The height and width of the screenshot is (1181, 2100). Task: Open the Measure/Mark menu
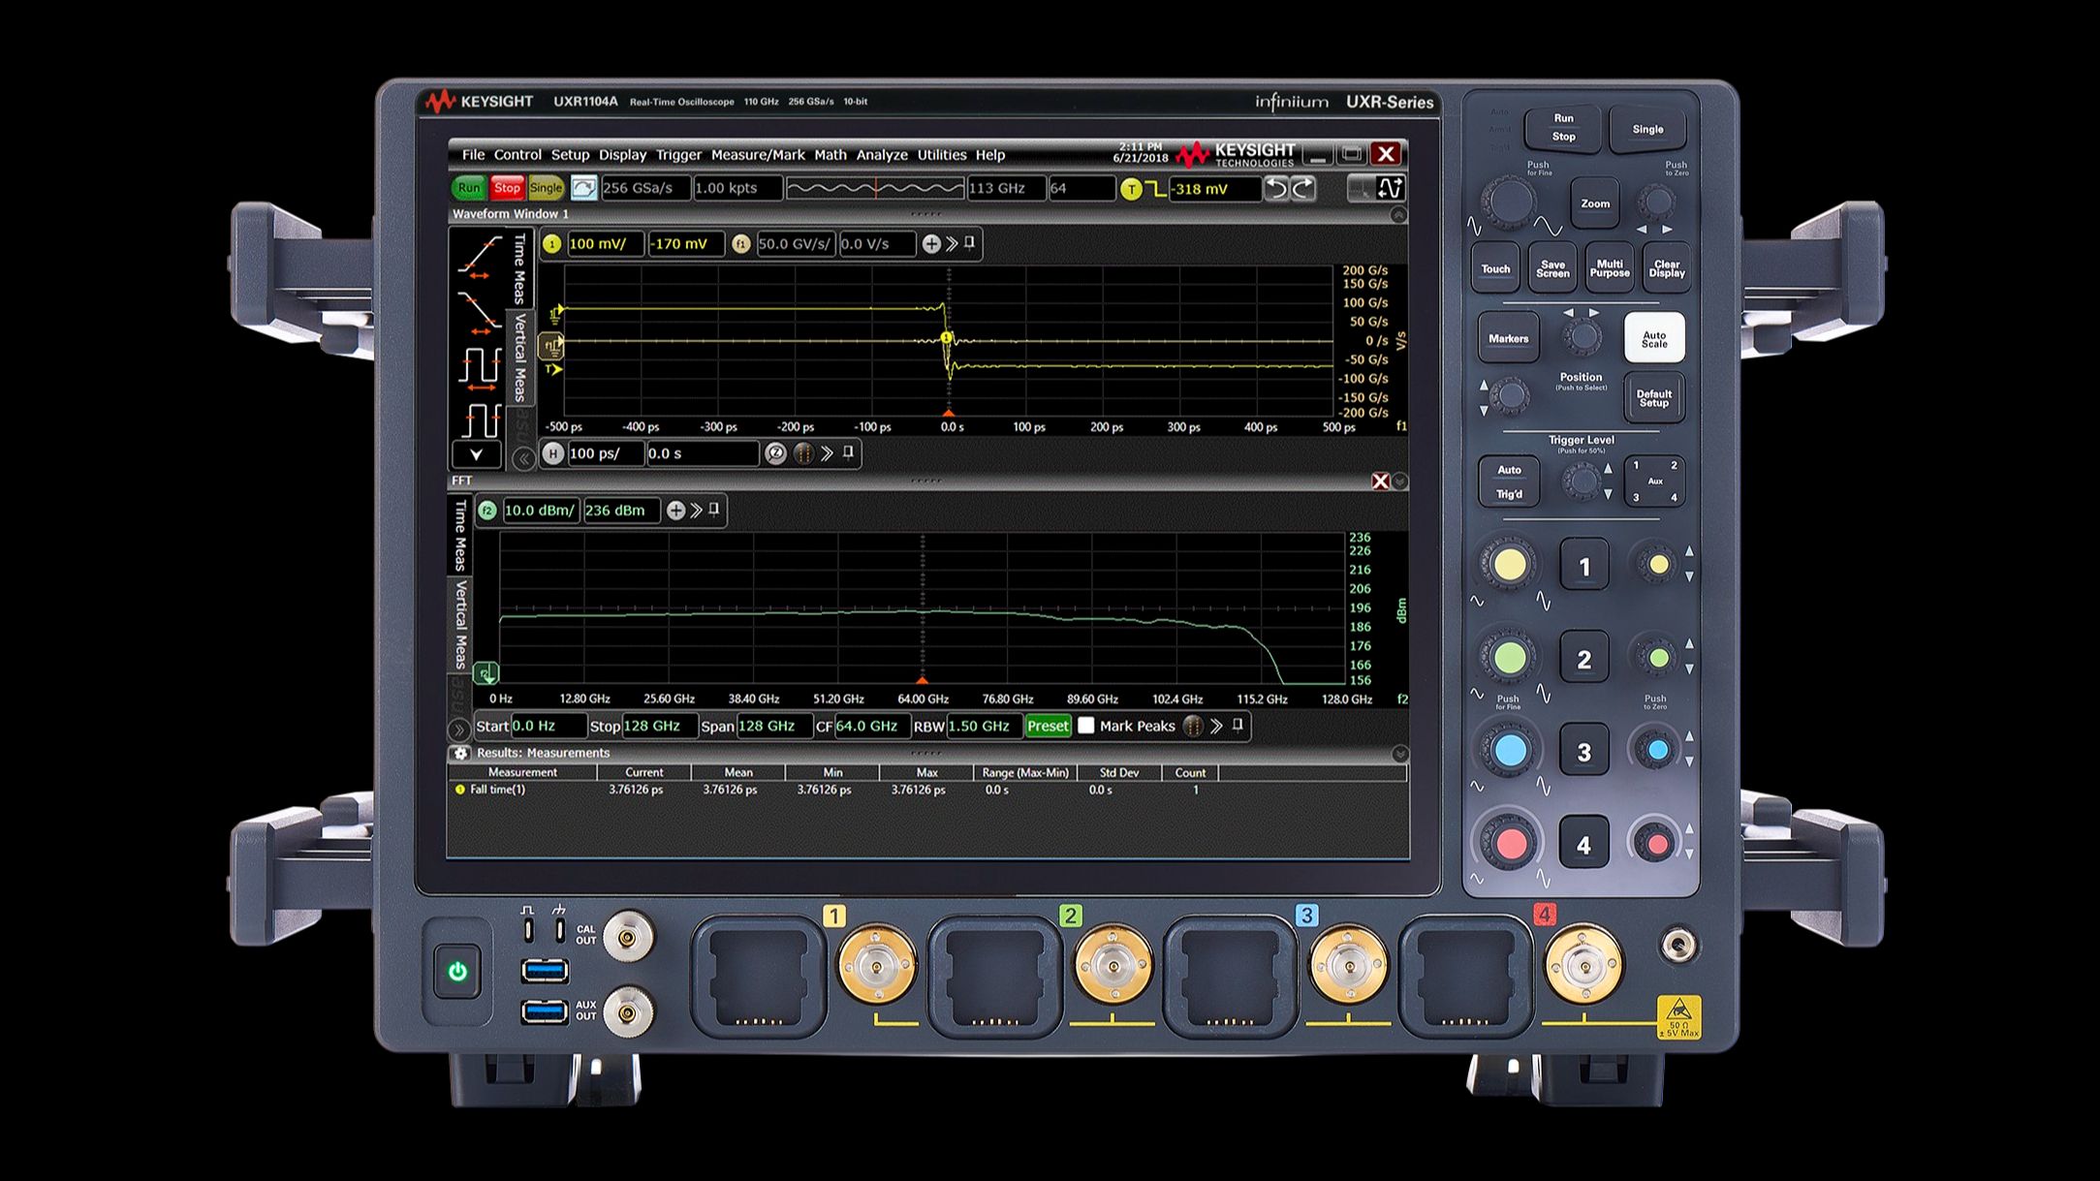pyautogui.click(x=757, y=155)
